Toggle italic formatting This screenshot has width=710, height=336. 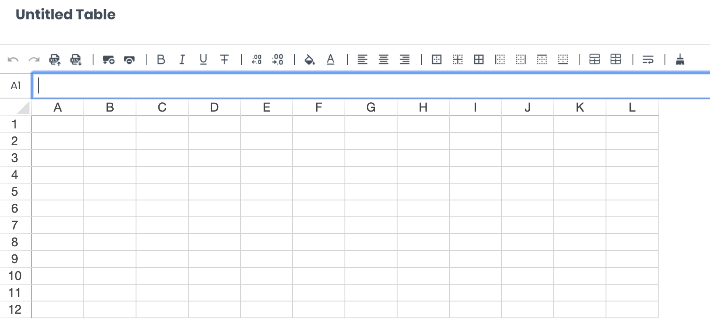pos(182,59)
